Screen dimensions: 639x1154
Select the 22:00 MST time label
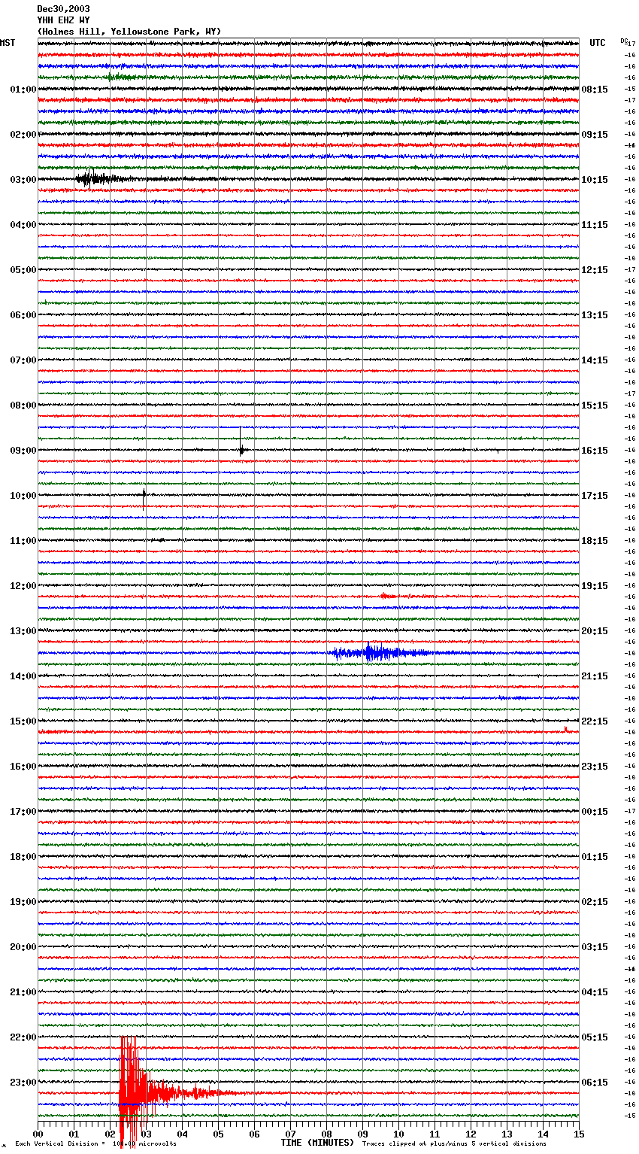click(23, 1037)
